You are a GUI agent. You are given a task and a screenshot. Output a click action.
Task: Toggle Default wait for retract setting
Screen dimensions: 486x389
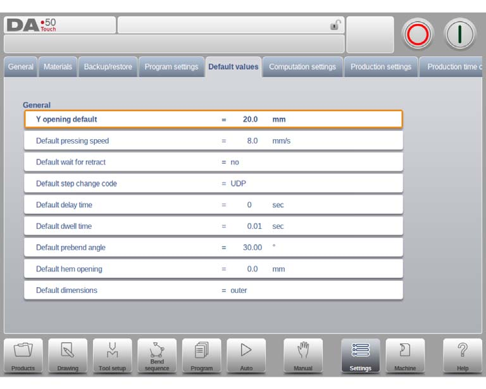213,162
